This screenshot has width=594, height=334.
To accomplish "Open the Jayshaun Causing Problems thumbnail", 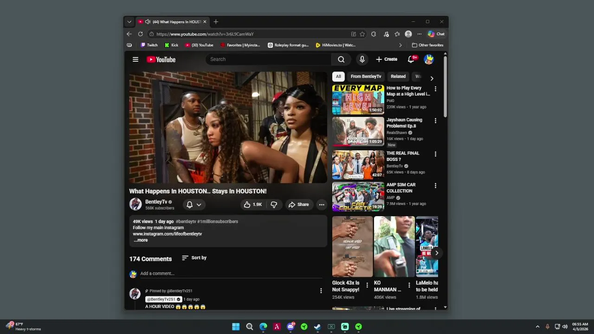I will pos(358,131).
